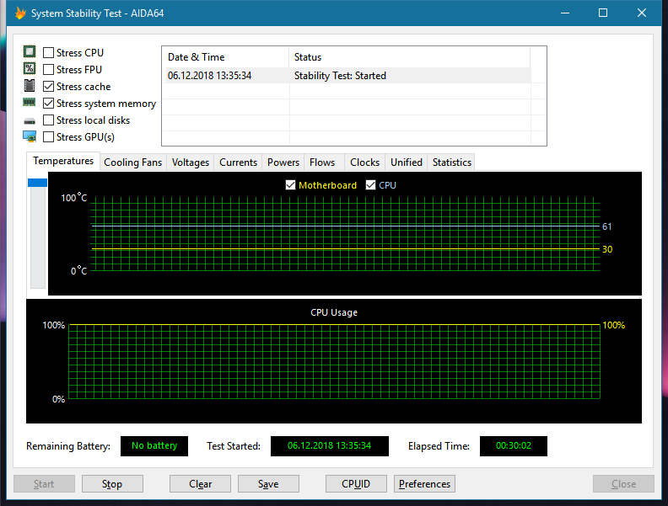Click the 'No battery' indicator
The image size is (668, 506).
pyautogui.click(x=154, y=446)
